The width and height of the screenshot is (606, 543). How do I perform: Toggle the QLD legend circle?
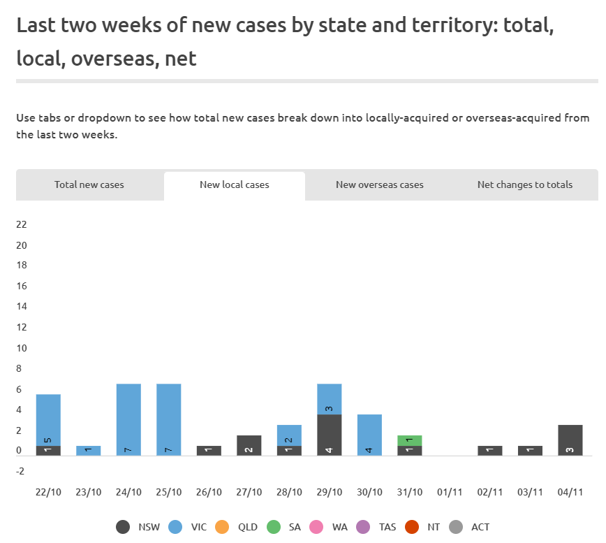click(x=227, y=527)
